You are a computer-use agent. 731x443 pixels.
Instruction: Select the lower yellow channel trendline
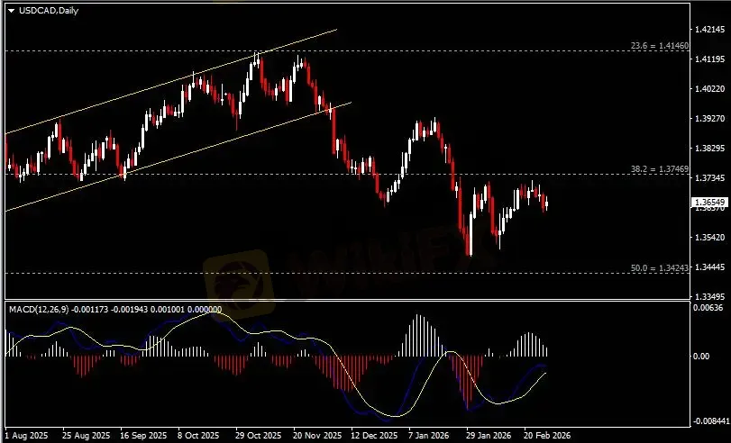[178, 157]
